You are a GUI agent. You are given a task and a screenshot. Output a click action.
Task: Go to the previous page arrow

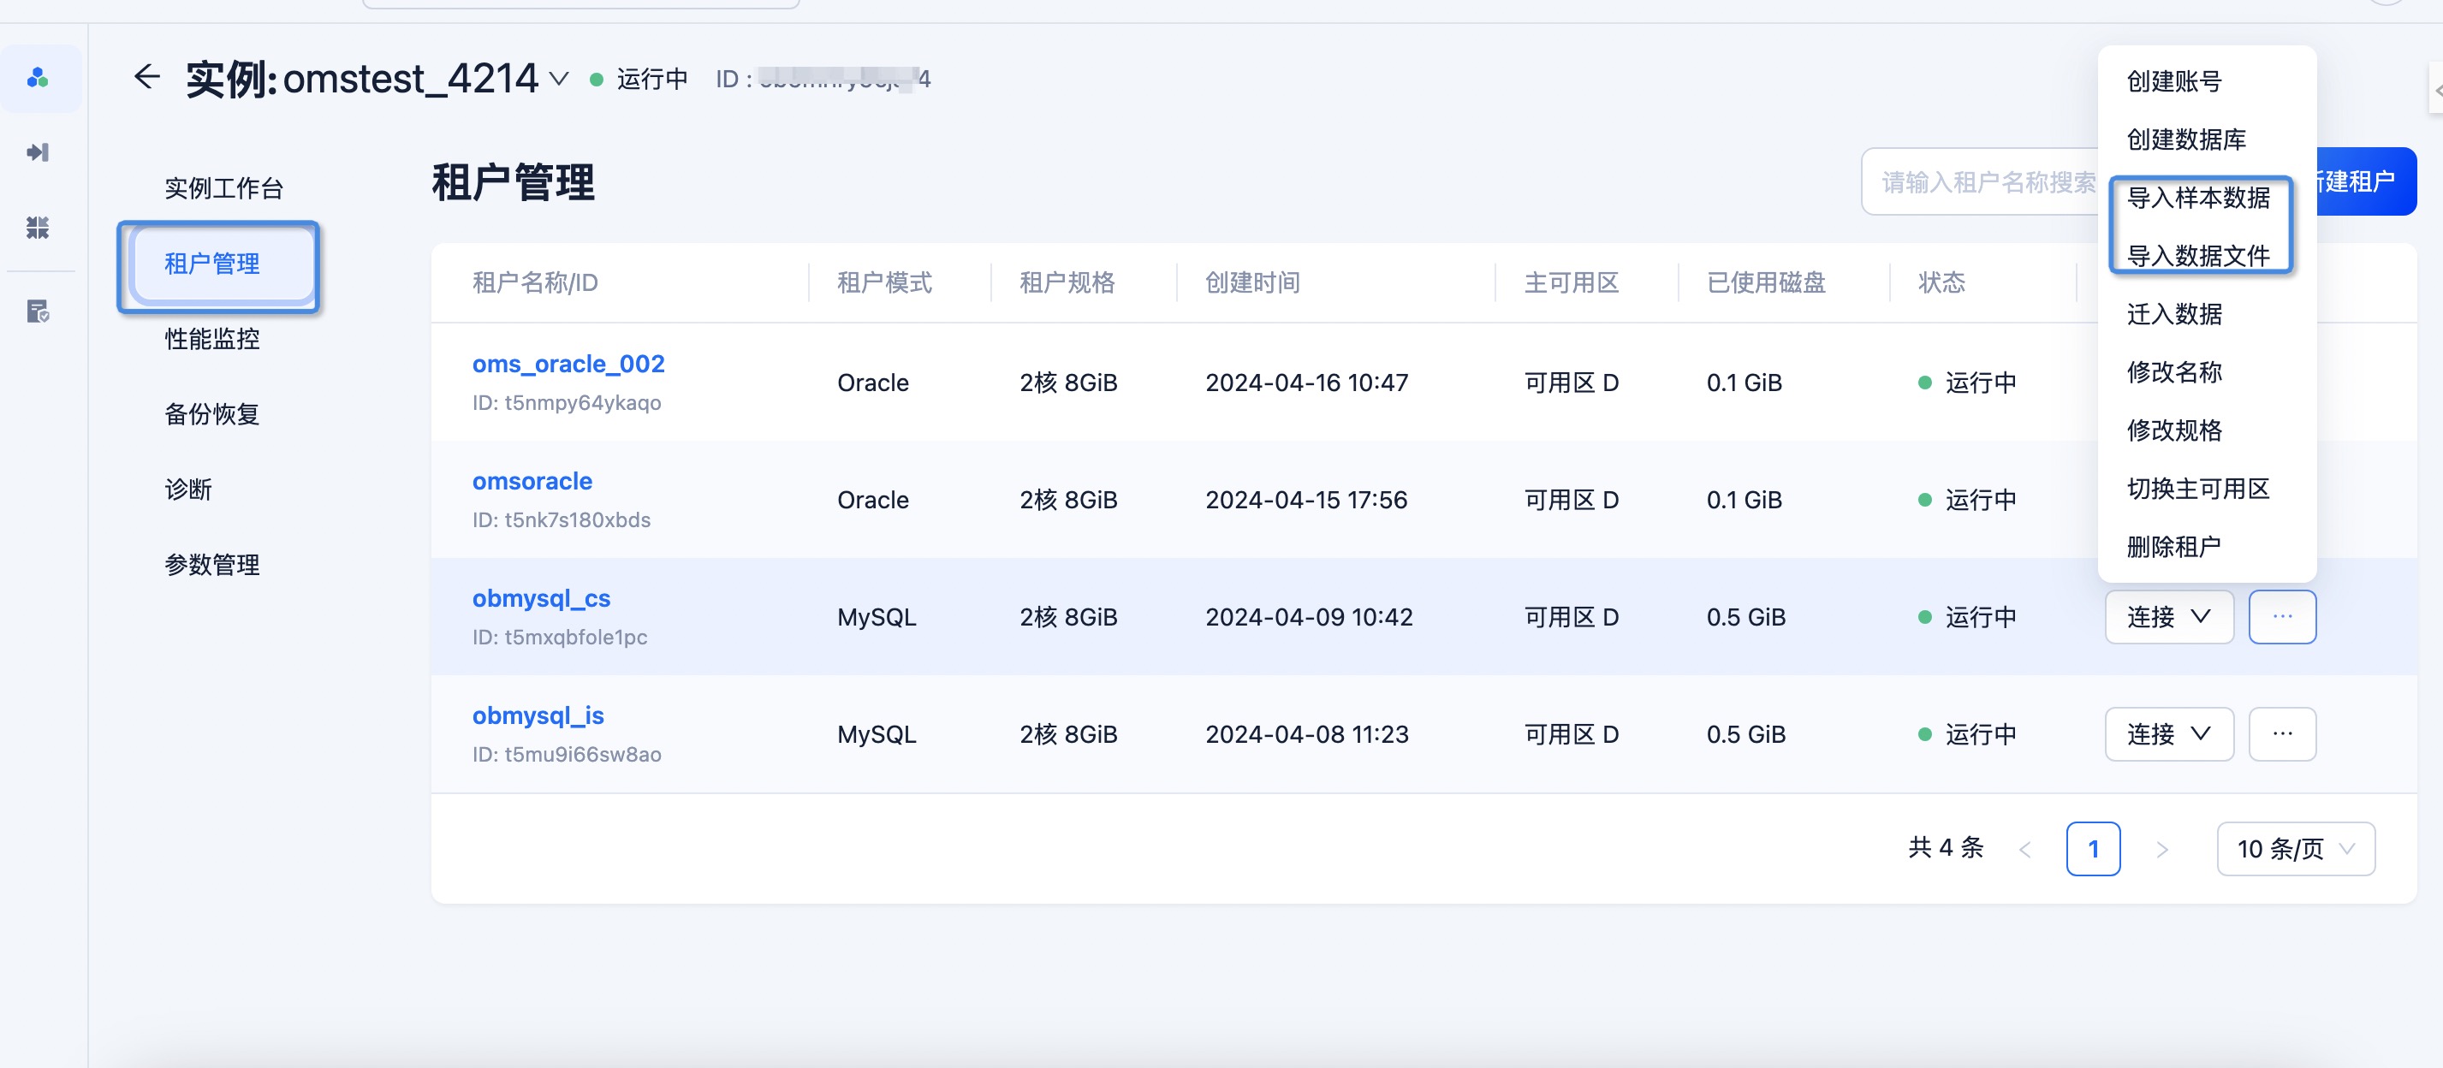point(2024,849)
